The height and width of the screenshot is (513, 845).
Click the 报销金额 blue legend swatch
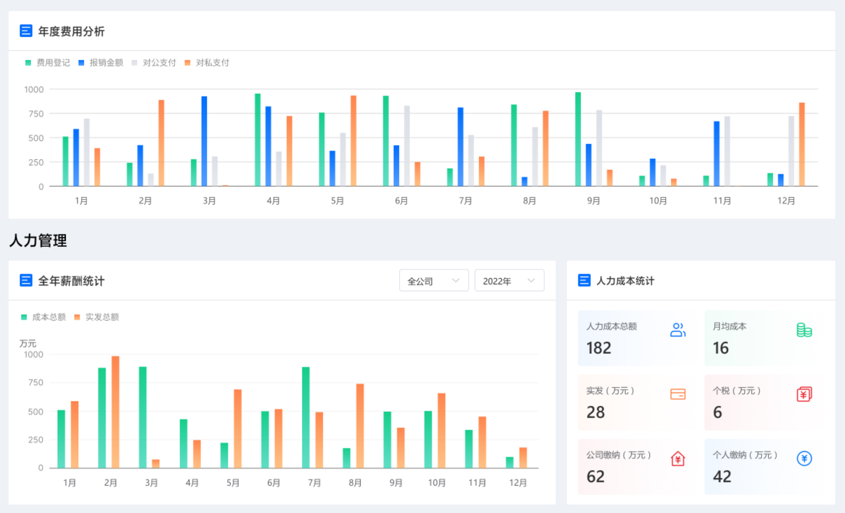tap(82, 62)
